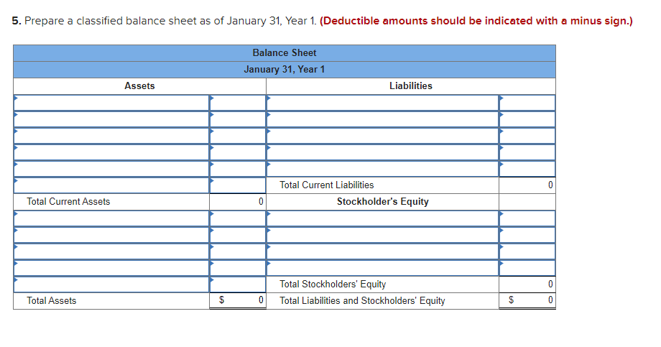The image size is (661, 347).
Task: Open the fourth current asset account dropdown
Action: point(111,152)
